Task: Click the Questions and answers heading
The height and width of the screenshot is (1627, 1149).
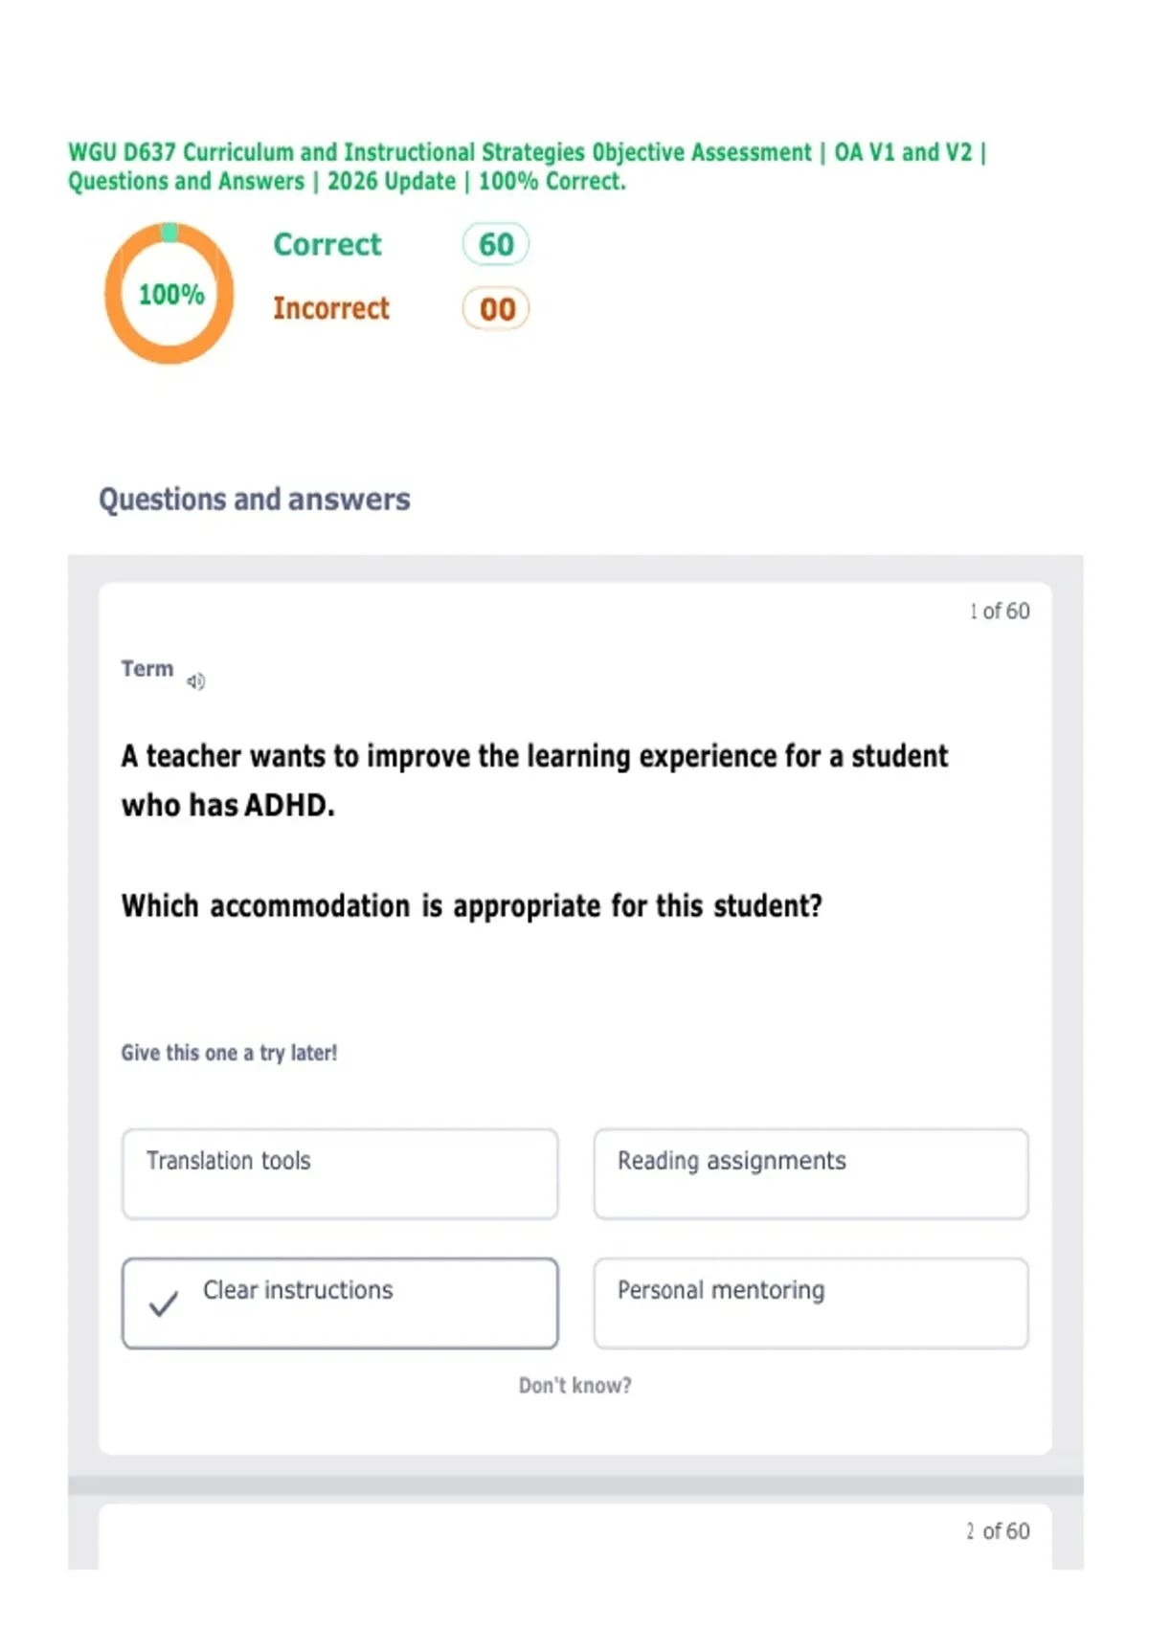Action: coord(254,500)
